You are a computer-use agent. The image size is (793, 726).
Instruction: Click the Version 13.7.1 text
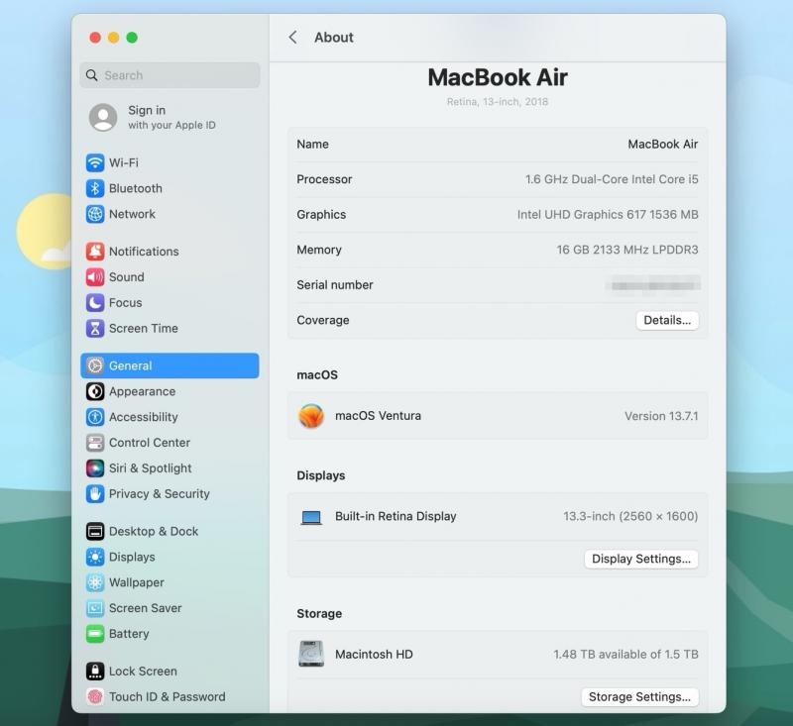coord(661,416)
